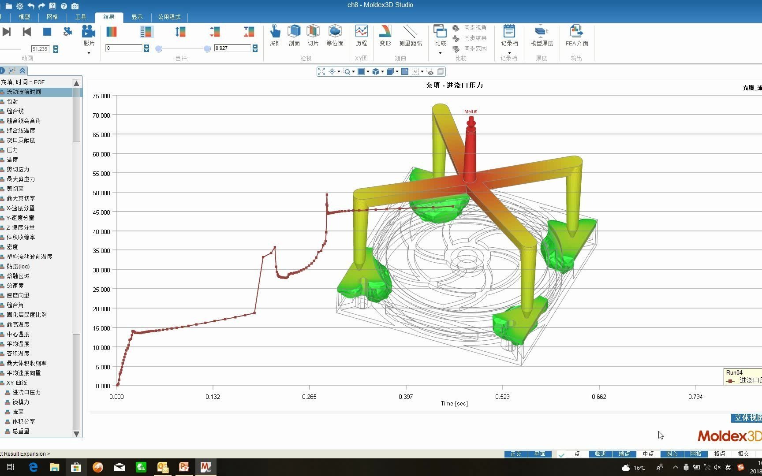
Task: Toggle the 圆心 circle center snap
Action: (672, 454)
